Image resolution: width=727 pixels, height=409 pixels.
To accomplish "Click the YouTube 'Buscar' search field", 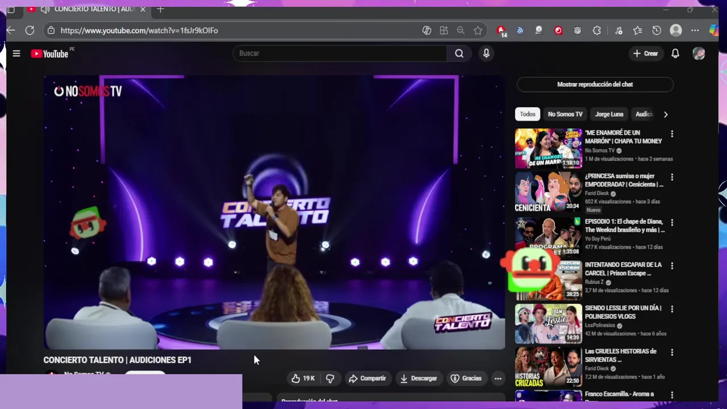I will point(340,53).
